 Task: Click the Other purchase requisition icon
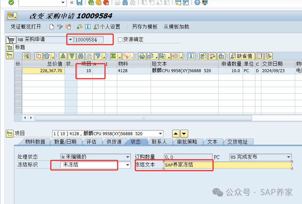tap(68, 27)
